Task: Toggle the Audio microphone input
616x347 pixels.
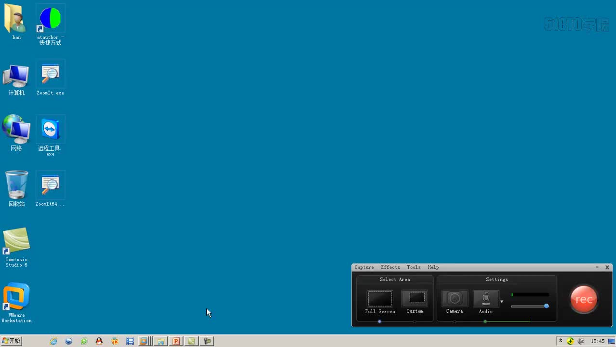Action: [486, 298]
